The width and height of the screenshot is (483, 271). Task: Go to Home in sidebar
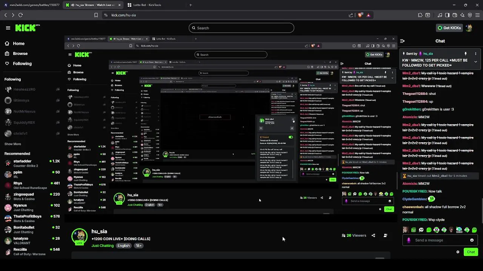15,44
